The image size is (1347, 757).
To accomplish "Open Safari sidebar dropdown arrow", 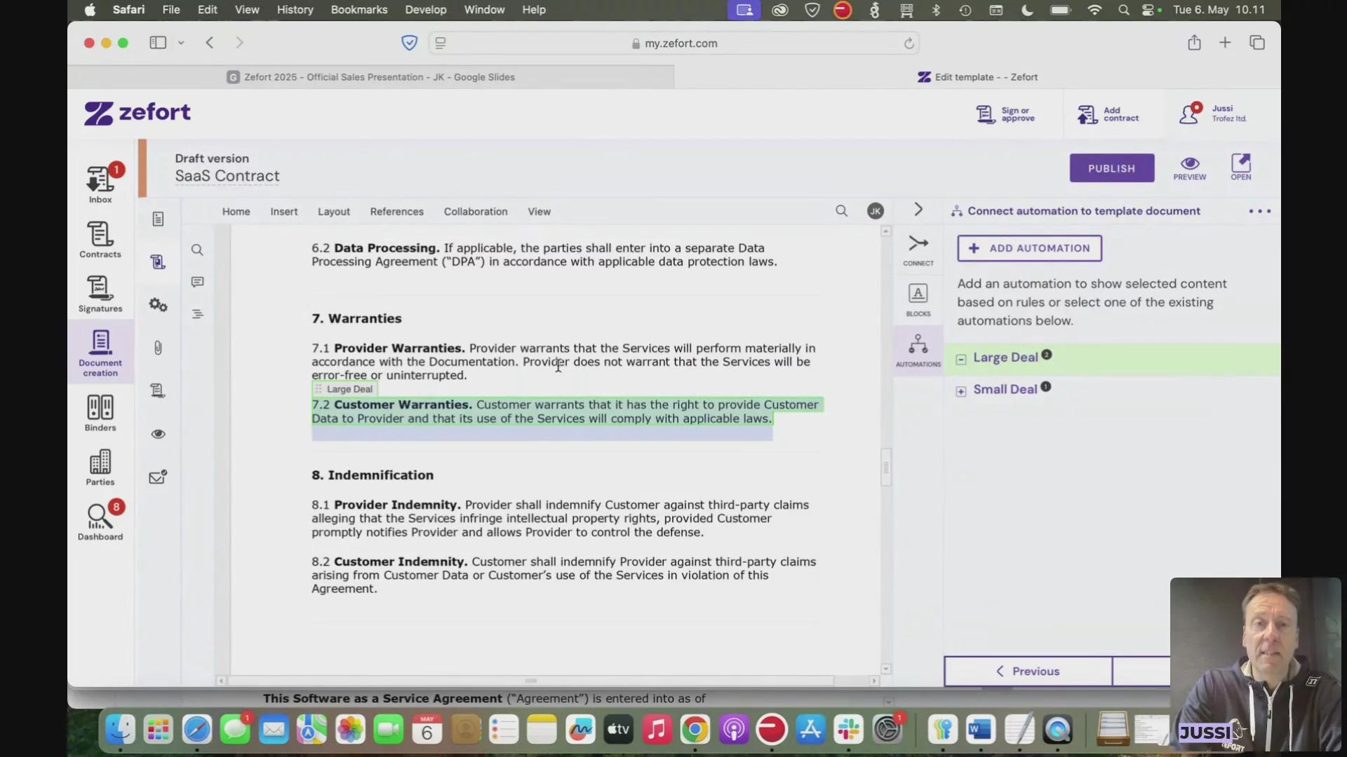I will [181, 43].
